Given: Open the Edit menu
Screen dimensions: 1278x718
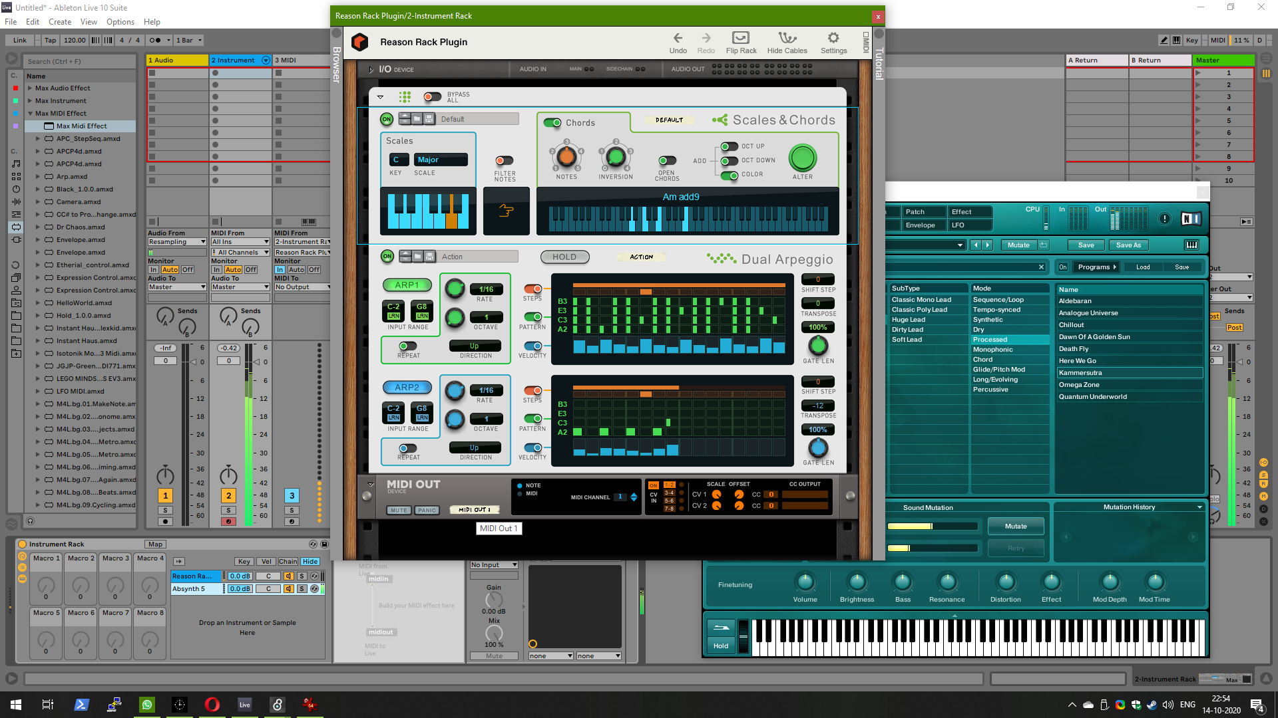Looking at the screenshot, I should coord(32,22).
